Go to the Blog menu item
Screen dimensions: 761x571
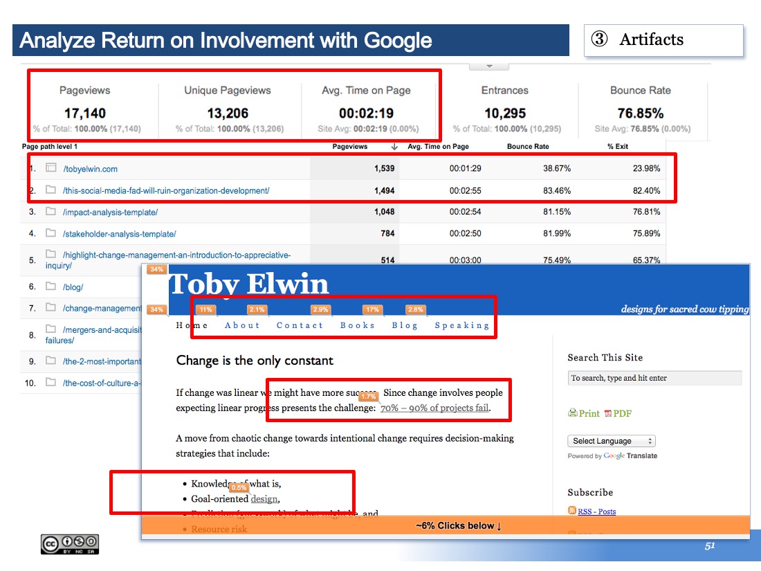405,325
